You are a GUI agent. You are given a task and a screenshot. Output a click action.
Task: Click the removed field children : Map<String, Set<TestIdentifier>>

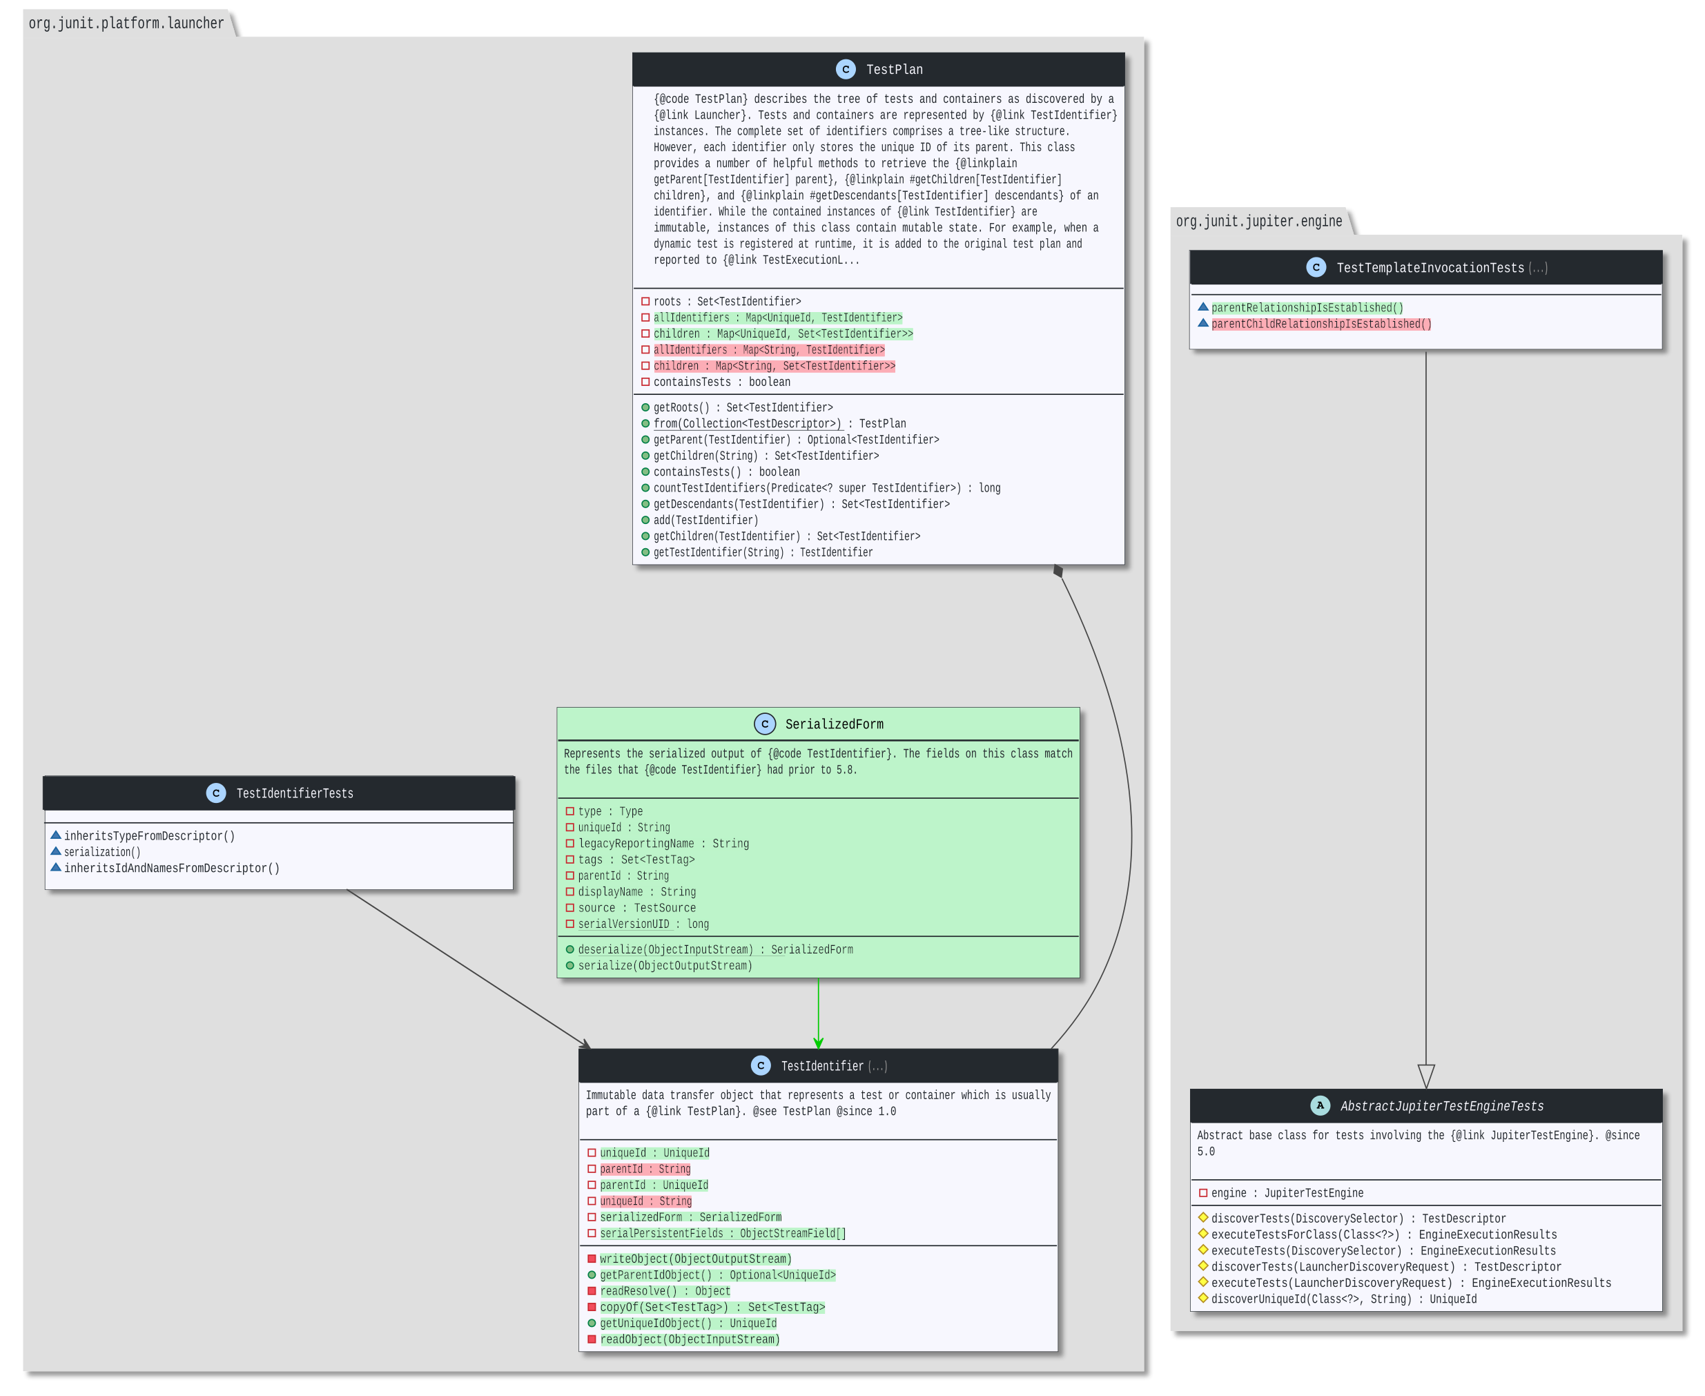(x=773, y=366)
